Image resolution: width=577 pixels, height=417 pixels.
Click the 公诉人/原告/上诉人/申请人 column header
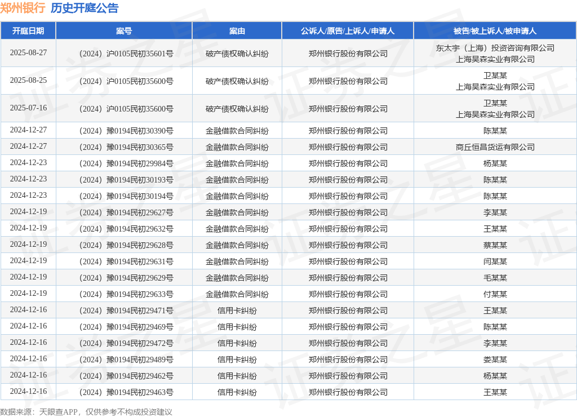(x=348, y=31)
